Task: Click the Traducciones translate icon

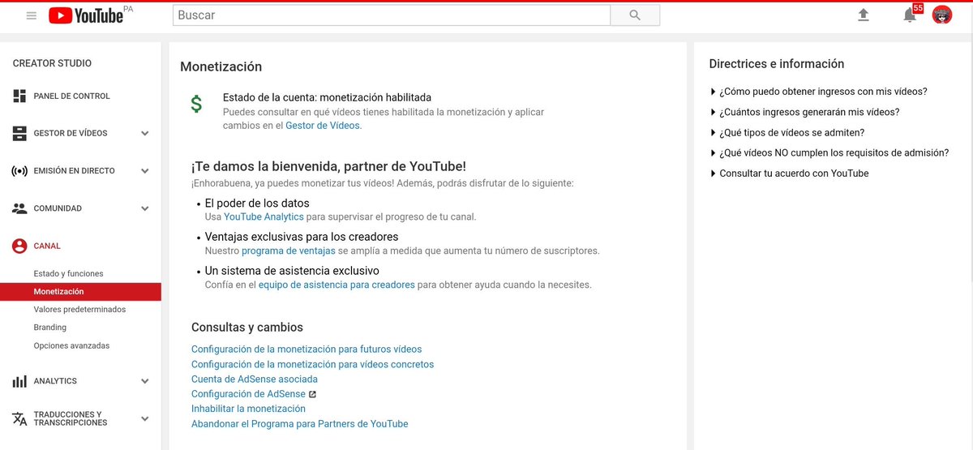Action: (x=19, y=418)
